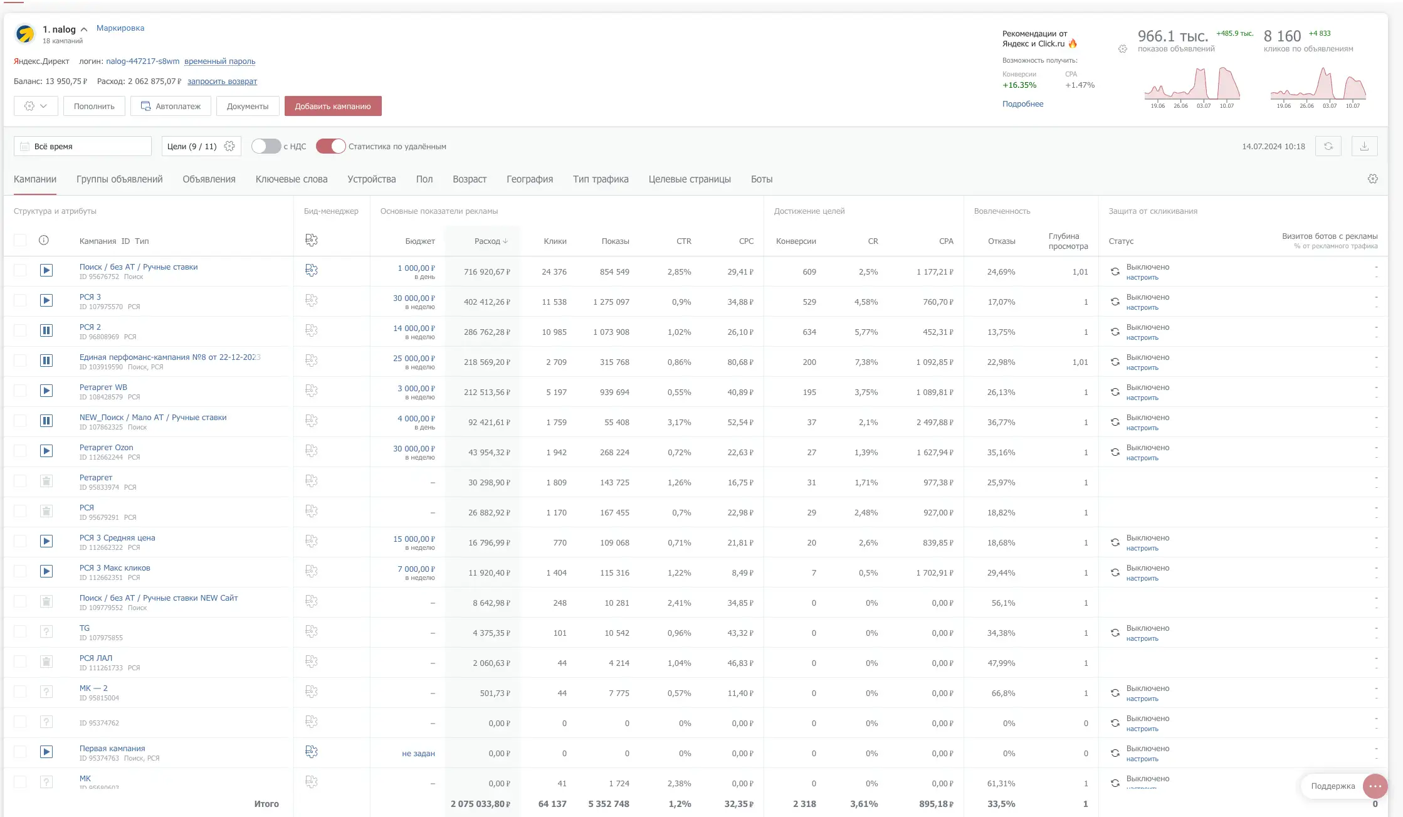Click the запросить возврат link
The width and height of the screenshot is (1403, 817).
click(x=222, y=82)
